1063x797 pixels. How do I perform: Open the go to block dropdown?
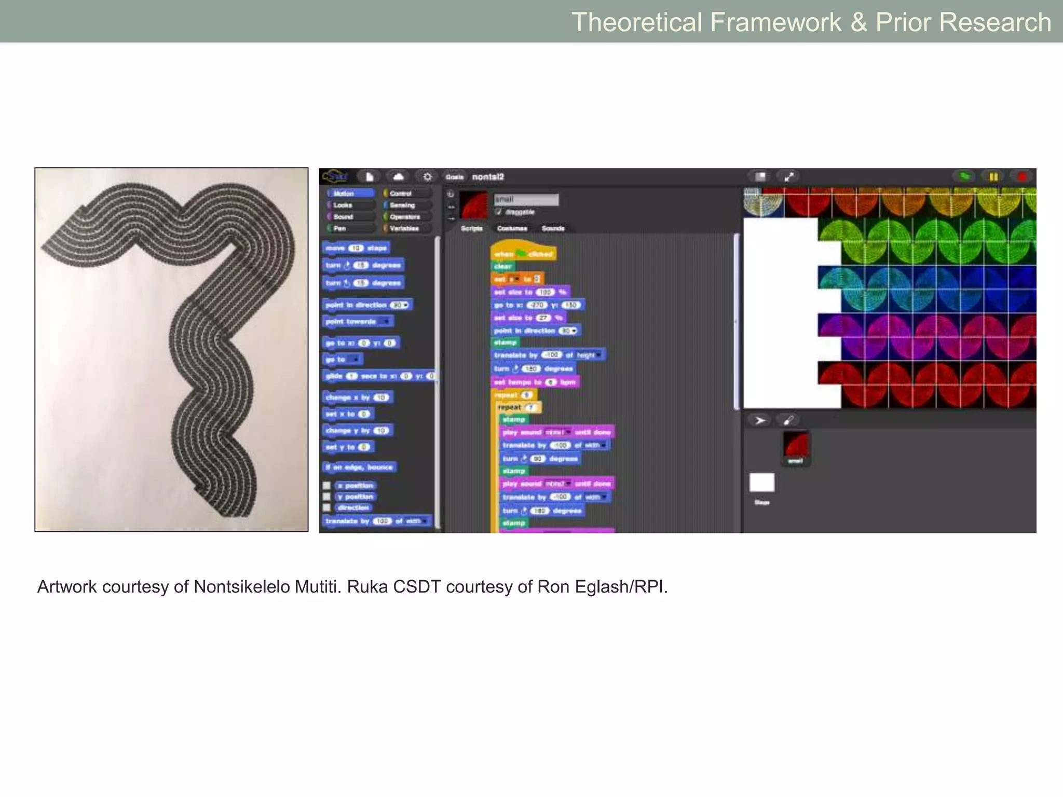[356, 359]
